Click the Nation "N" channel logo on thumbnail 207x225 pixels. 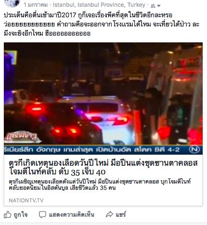(194, 149)
